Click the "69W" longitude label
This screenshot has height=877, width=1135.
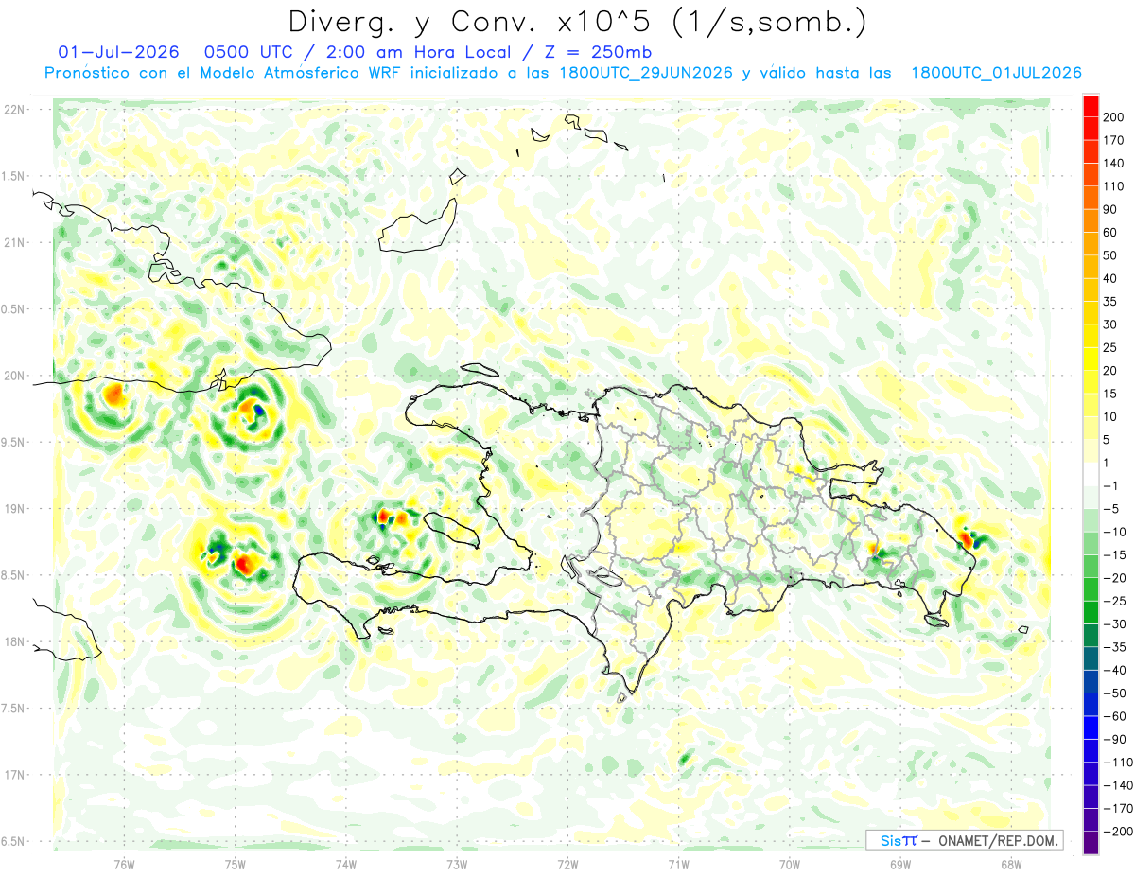900,865
